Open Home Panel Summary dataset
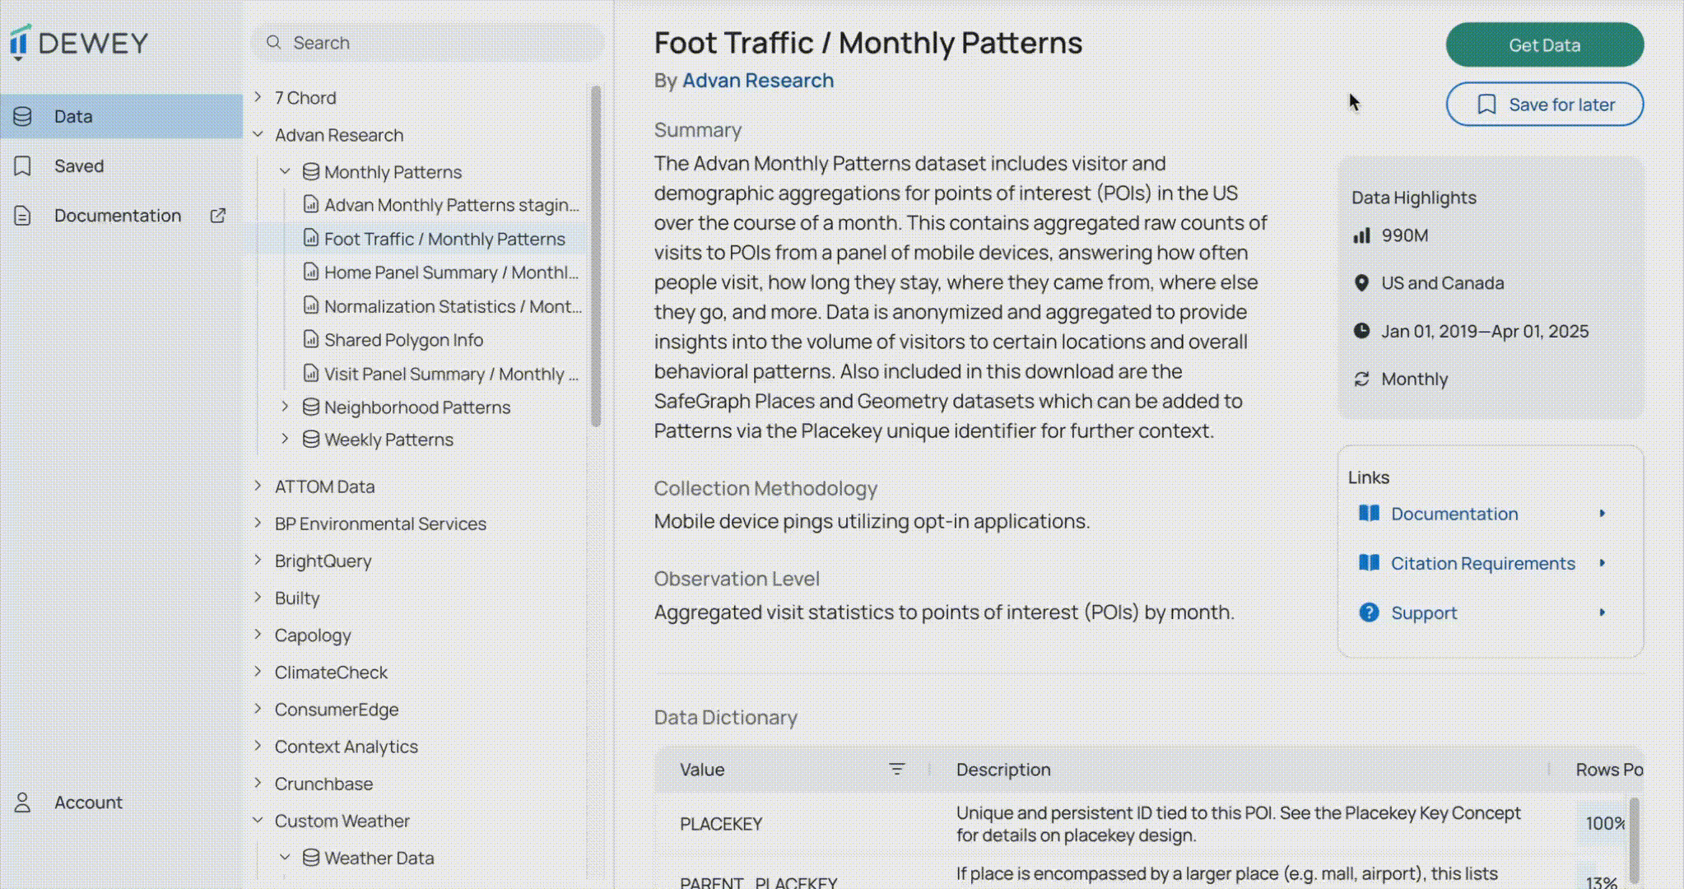This screenshot has height=889, width=1684. pos(451,272)
